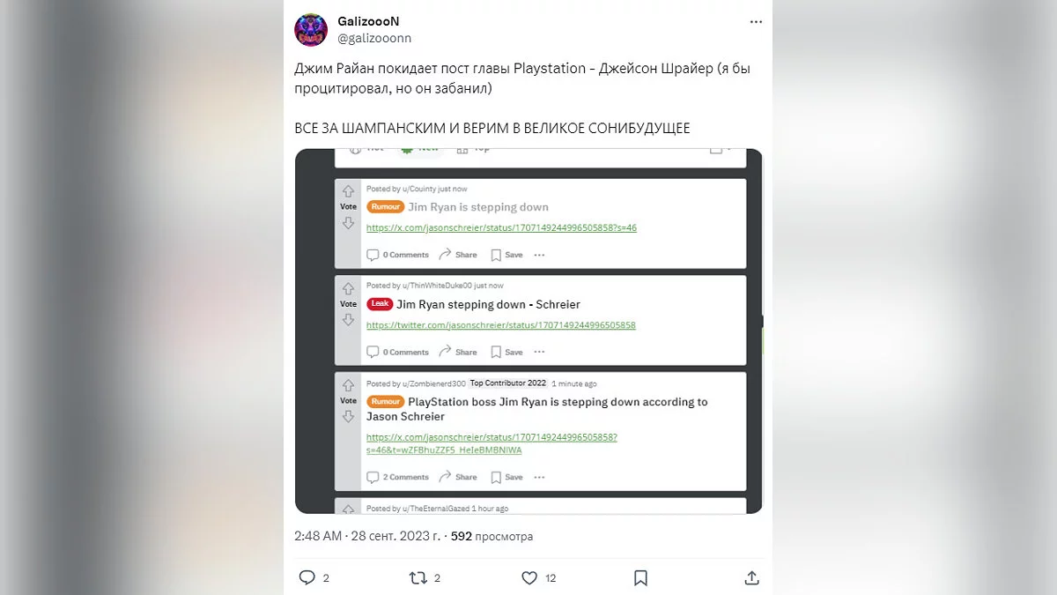
Task: Click Share on the first Rumour post
Action: pos(458,255)
